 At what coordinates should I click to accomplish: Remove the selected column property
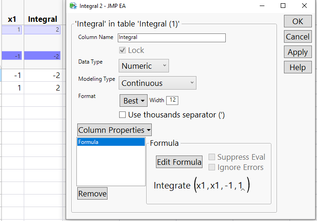coord(92,194)
